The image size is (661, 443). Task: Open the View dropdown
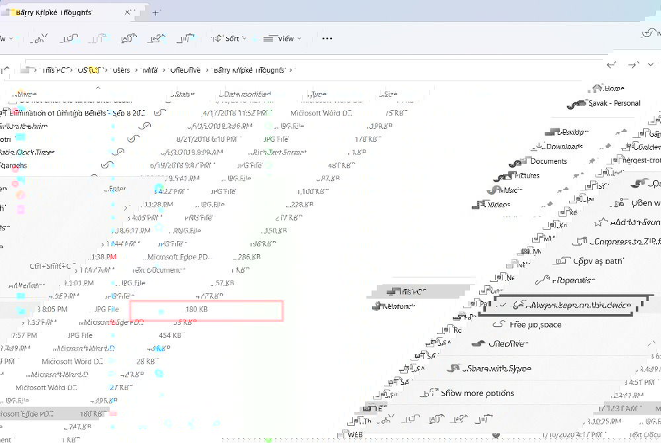[x=282, y=38]
